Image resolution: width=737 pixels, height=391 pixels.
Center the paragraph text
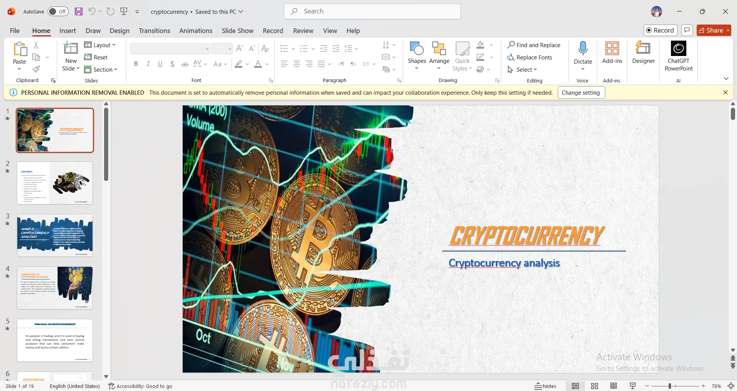coord(297,64)
